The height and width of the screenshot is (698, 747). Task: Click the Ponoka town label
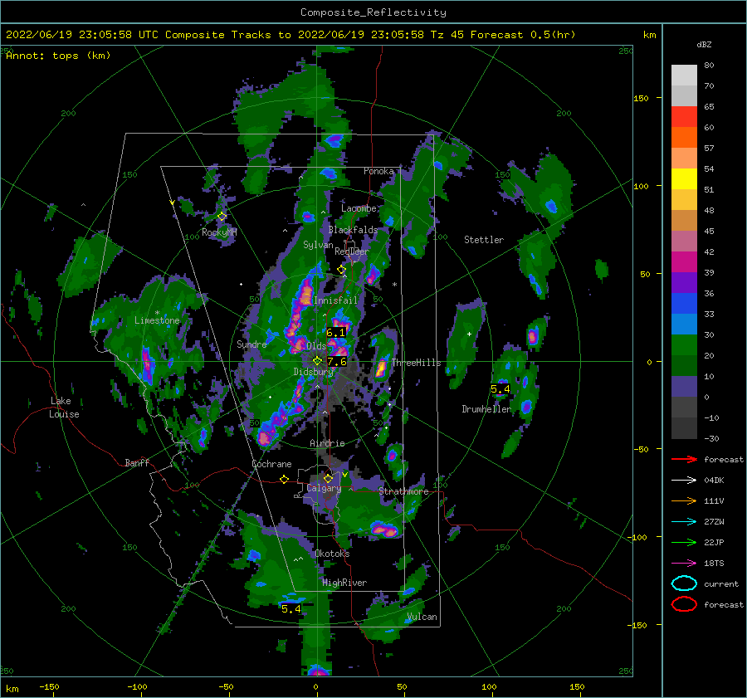click(378, 171)
